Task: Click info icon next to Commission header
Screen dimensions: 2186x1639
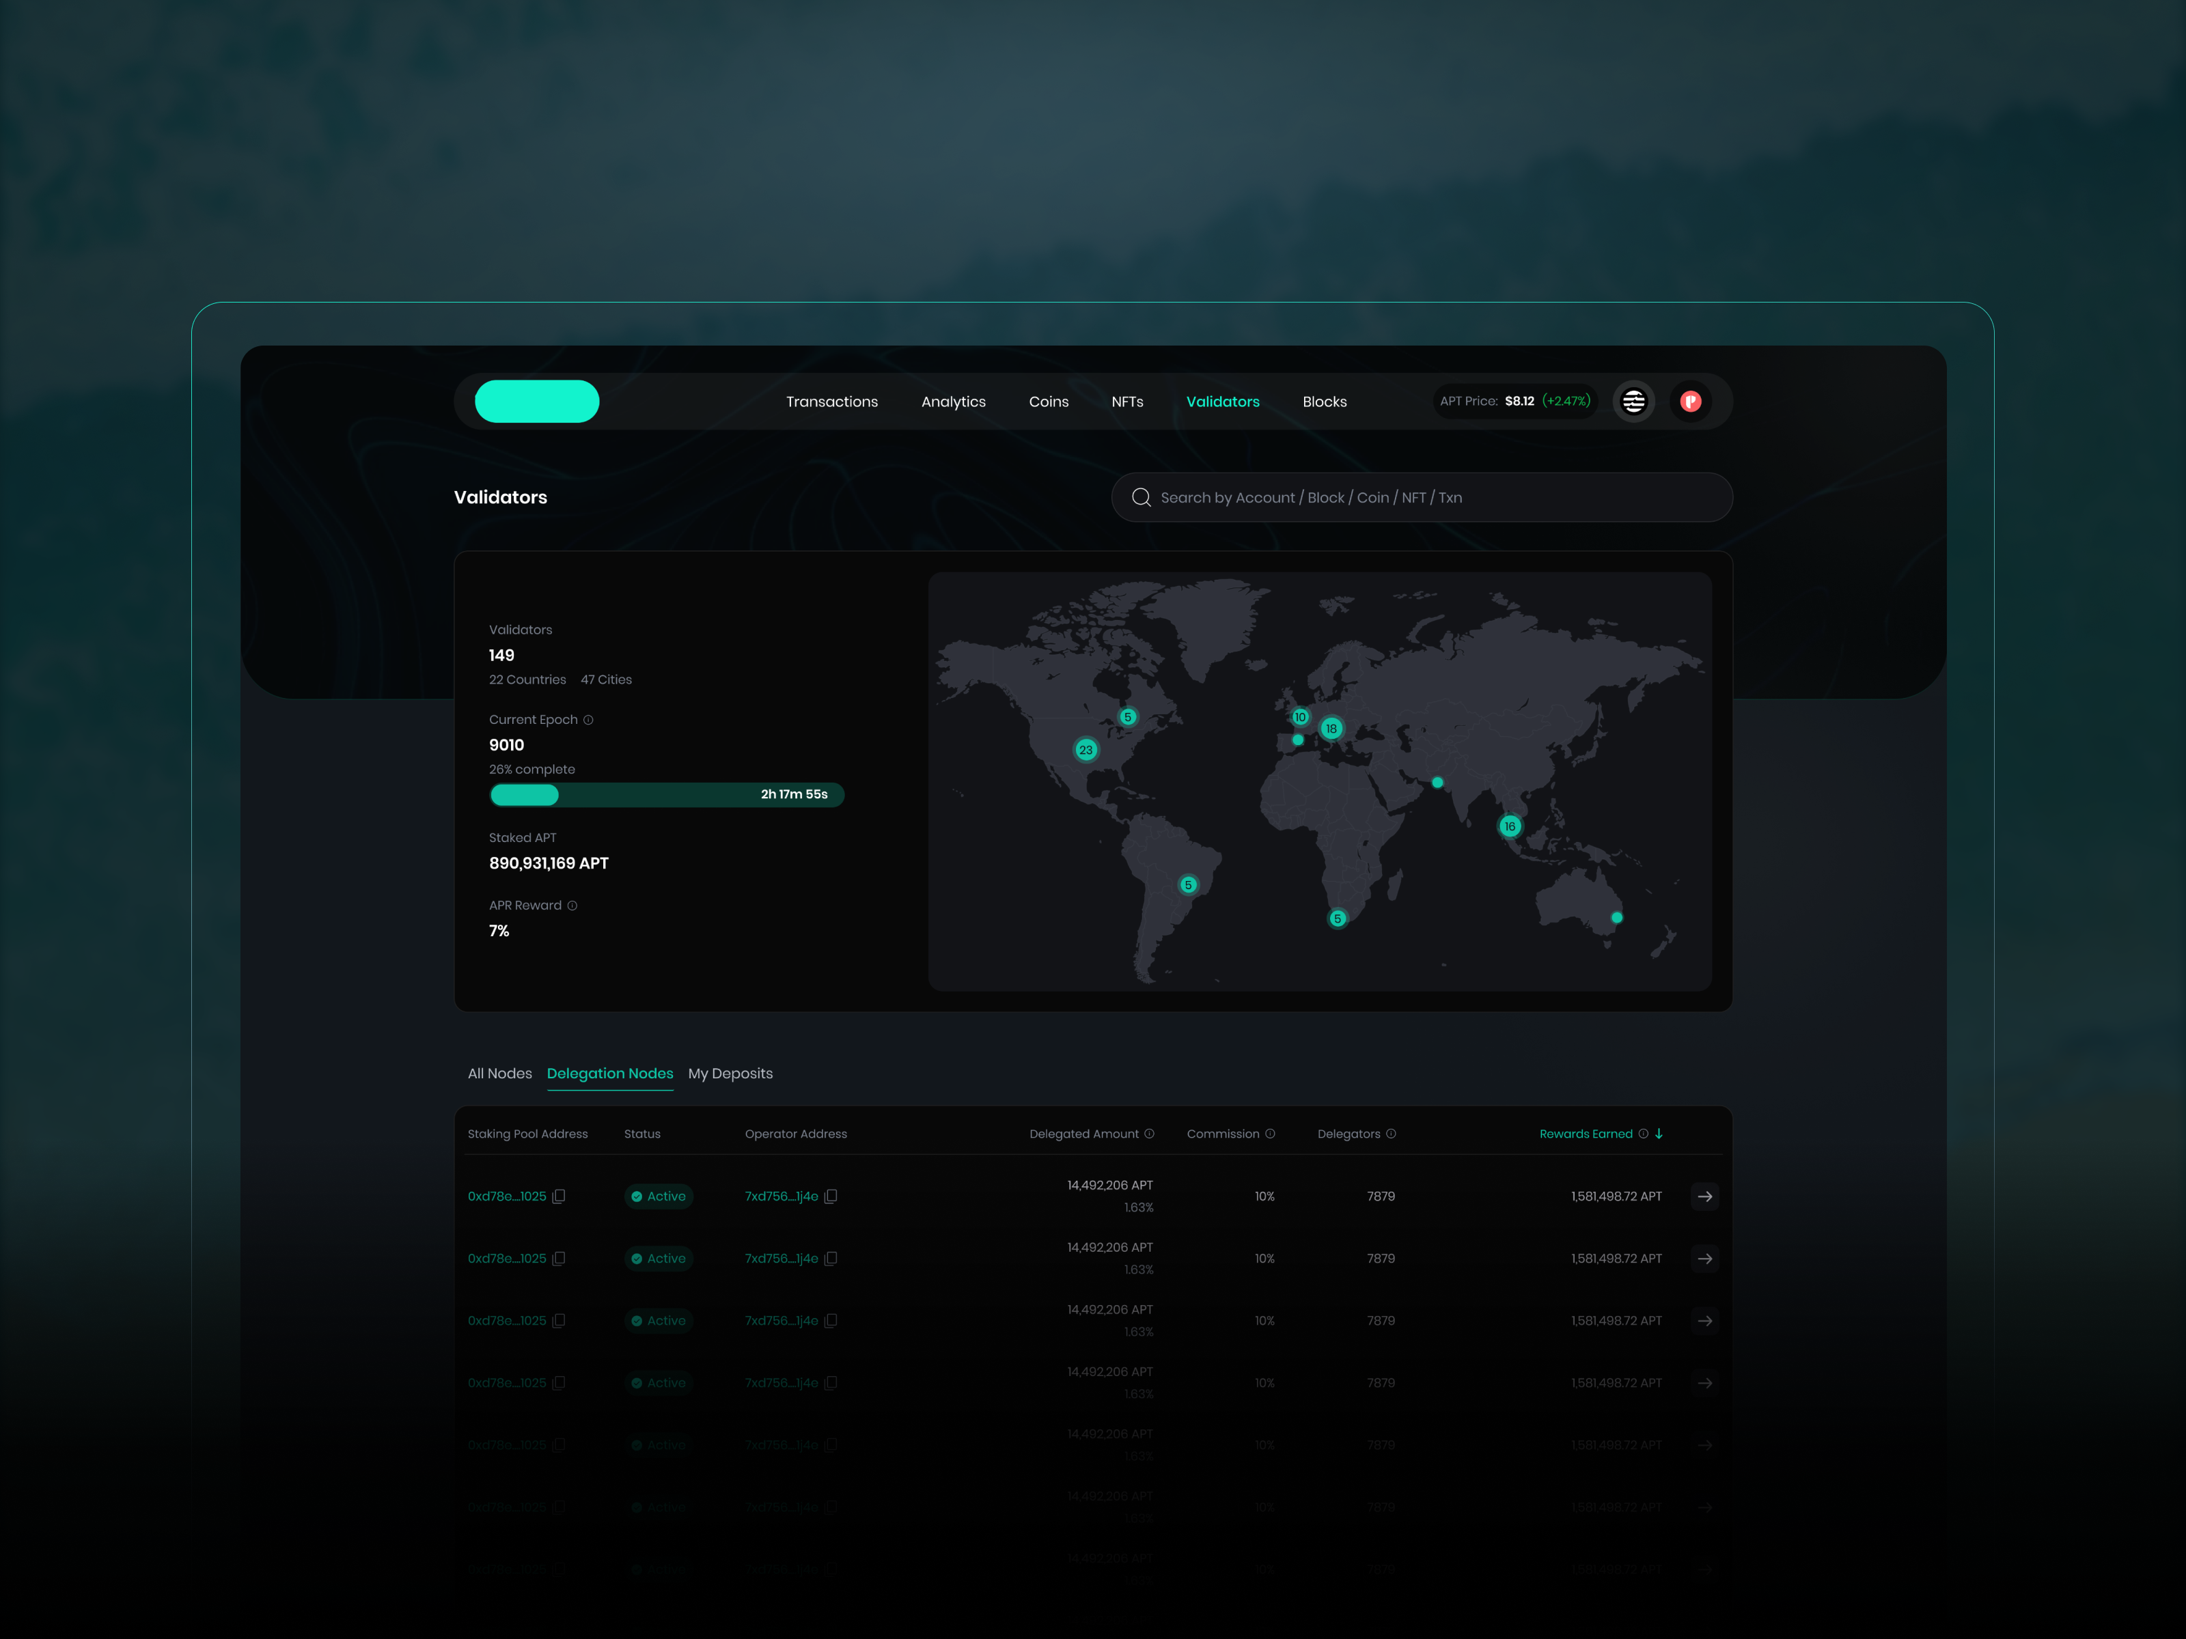Action: click(1270, 1133)
